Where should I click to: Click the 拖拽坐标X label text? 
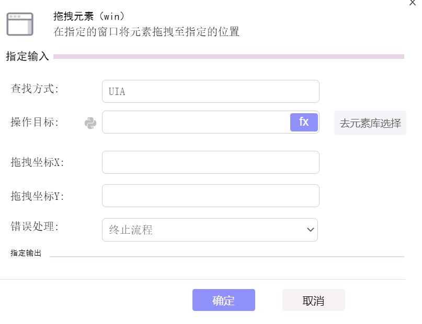pyautogui.click(x=38, y=162)
